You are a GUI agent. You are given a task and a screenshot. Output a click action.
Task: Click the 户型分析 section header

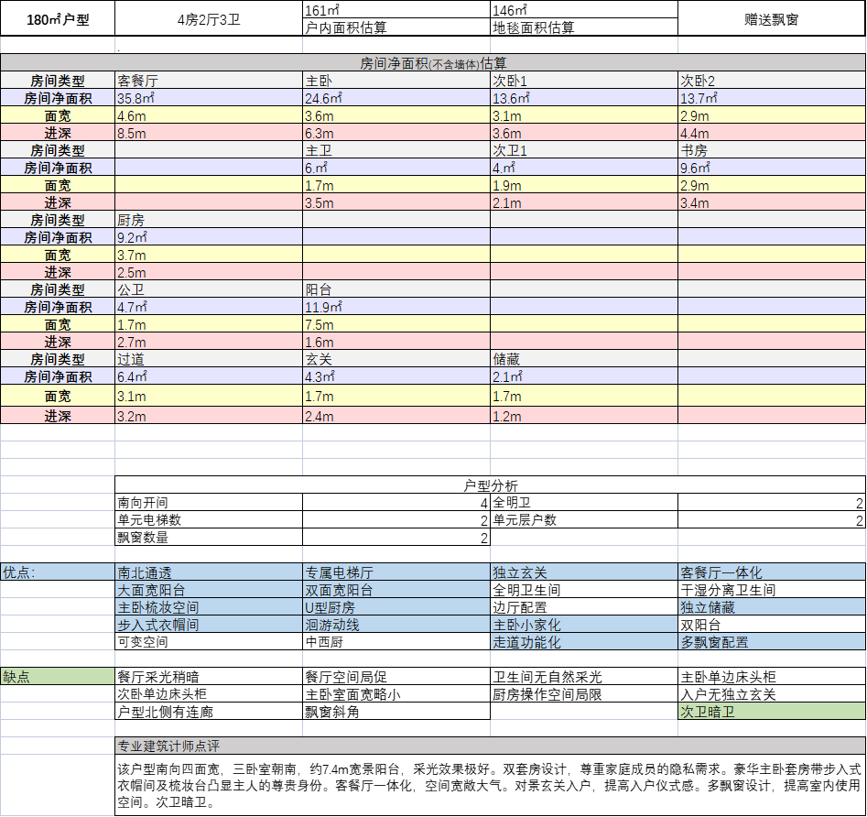pos(490,485)
